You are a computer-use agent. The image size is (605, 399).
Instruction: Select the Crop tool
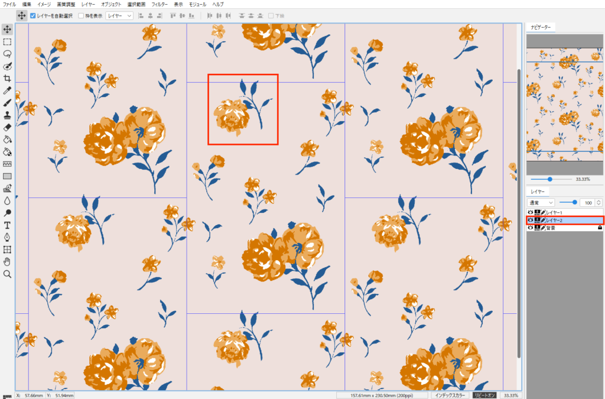7,79
